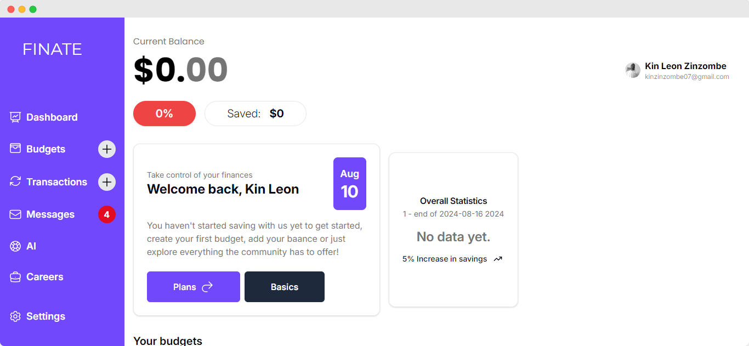Open the Messages unread count badge
The height and width of the screenshot is (346, 749).
[107, 214]
